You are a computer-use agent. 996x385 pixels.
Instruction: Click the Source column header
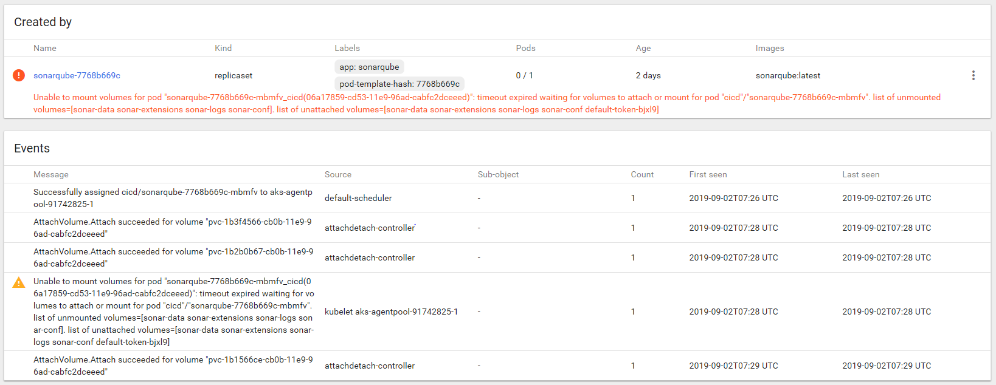coord(338,174)
